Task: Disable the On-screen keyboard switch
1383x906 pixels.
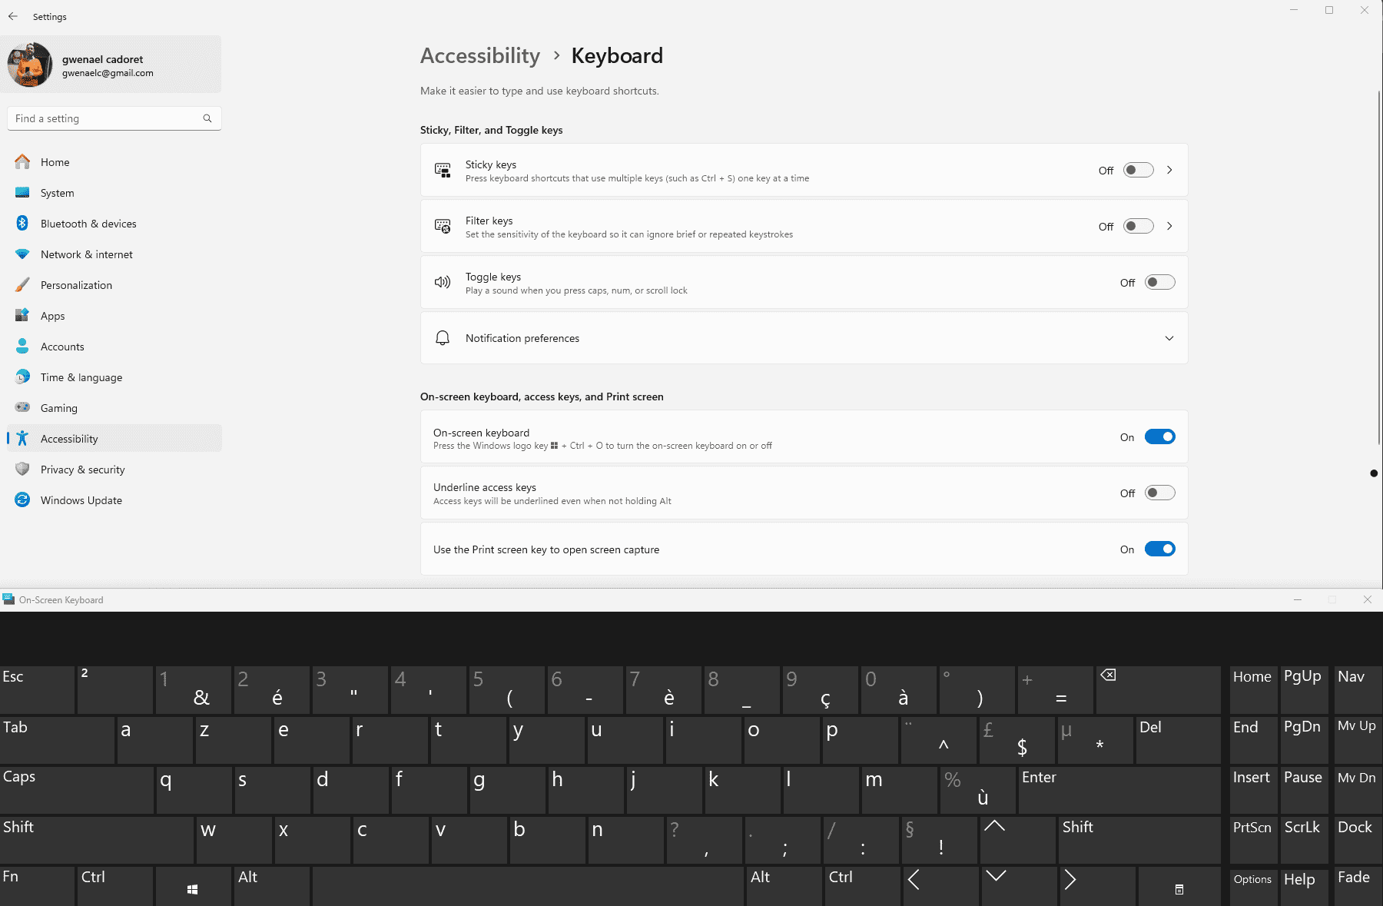Action: tap(1159, 436)
